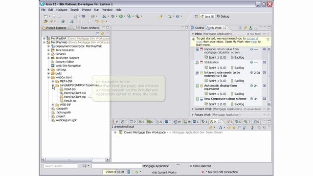Viewport: 313px width, 176px height.
Task: Collapse the Inbox section in My Work
Action: pyautogui.click(x=193, y=34)
